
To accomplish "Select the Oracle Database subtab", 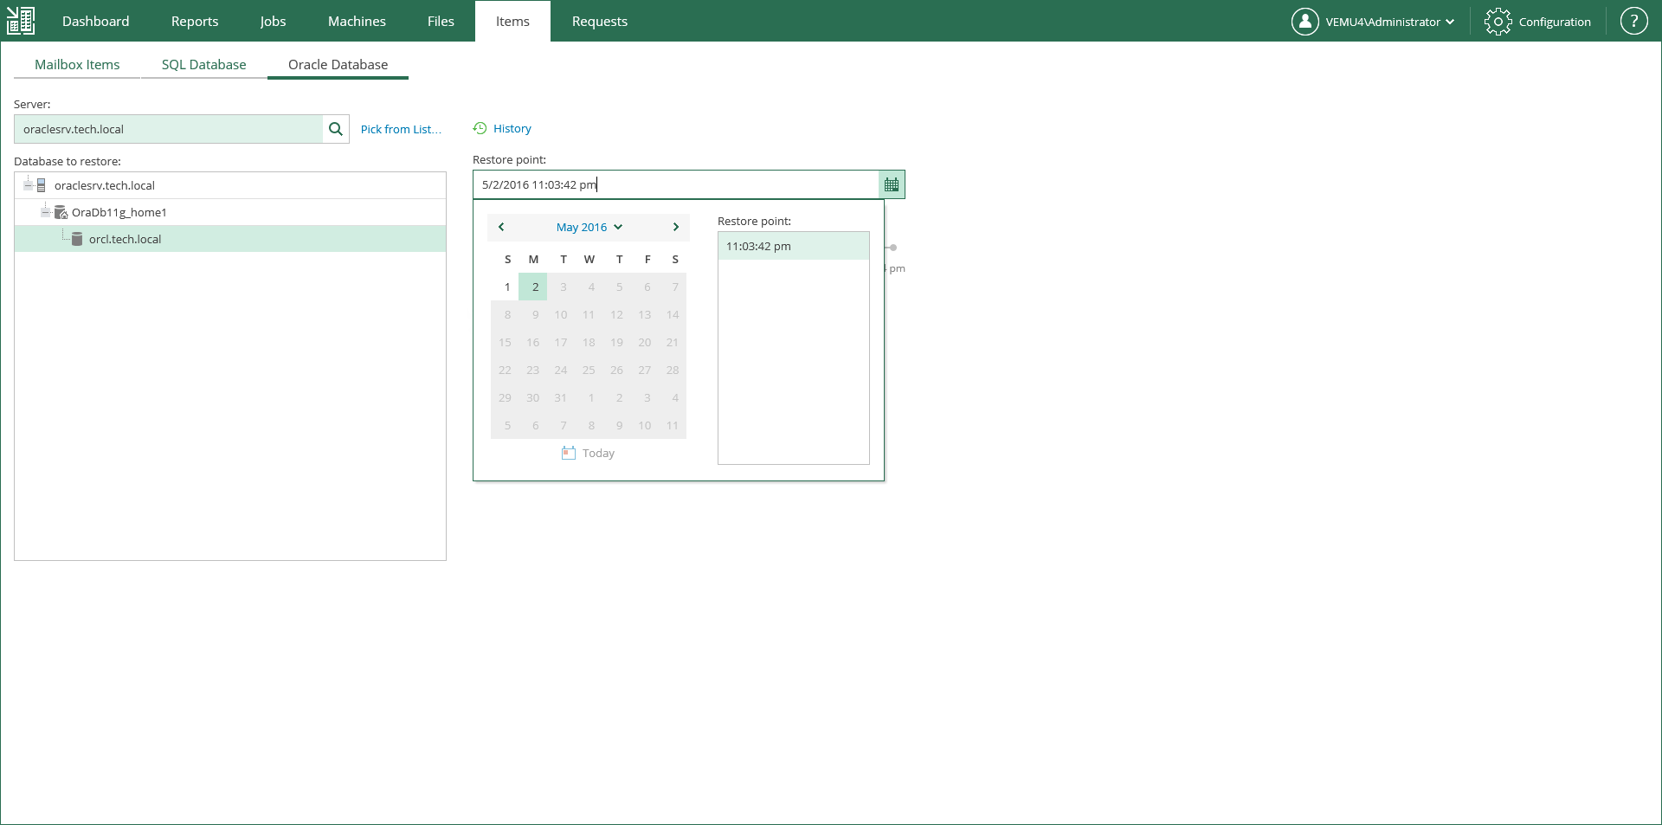I will [338, 65].
